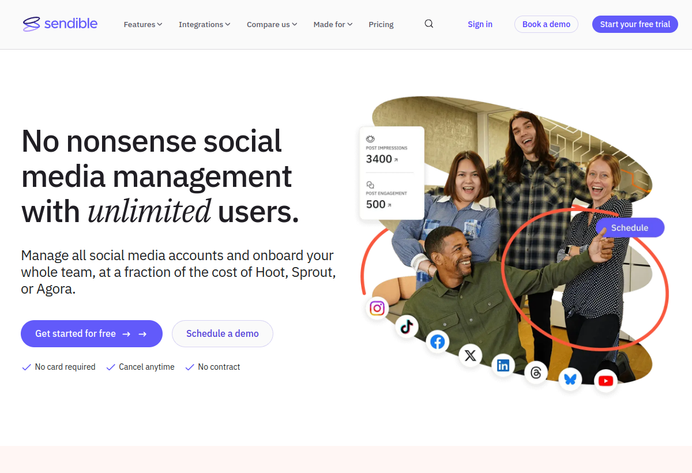Click the LinkedIn icon
692x473 pixels.
503,365
